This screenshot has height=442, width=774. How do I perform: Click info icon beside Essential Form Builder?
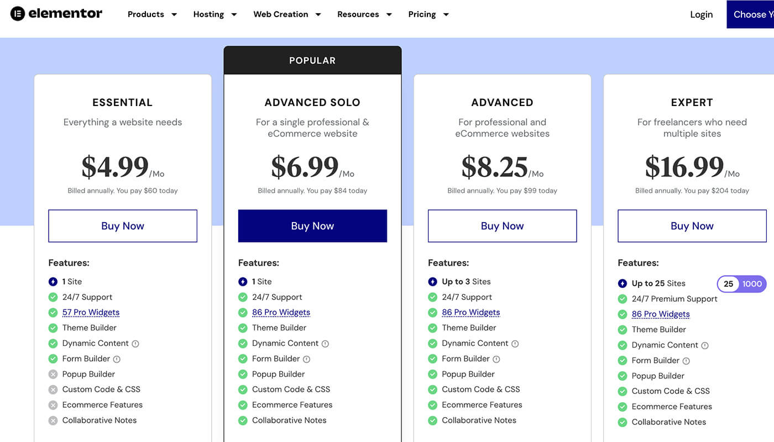117,359
